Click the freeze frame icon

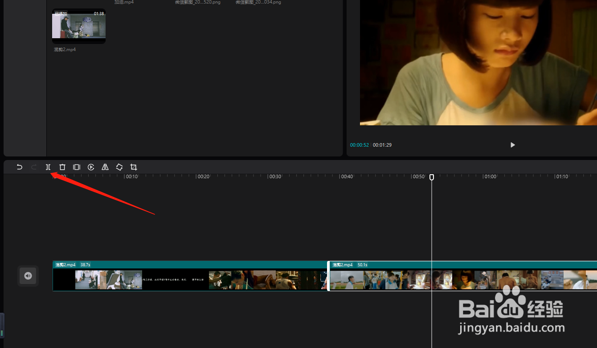(77, 167)
